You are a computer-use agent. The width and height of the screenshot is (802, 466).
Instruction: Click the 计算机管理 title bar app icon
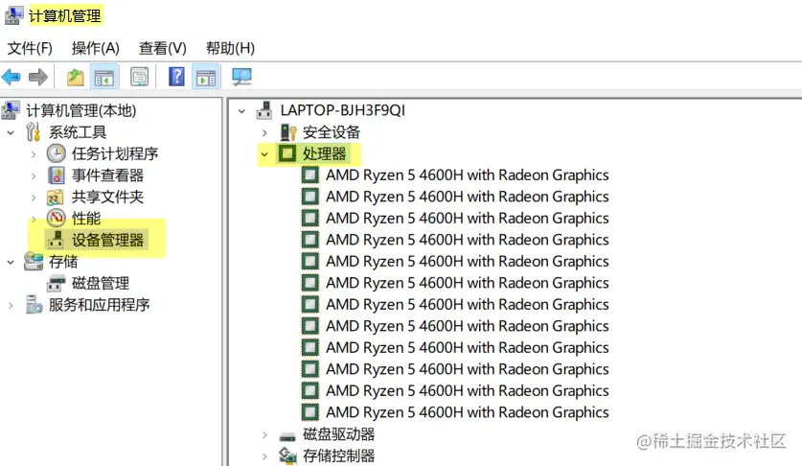13,15
